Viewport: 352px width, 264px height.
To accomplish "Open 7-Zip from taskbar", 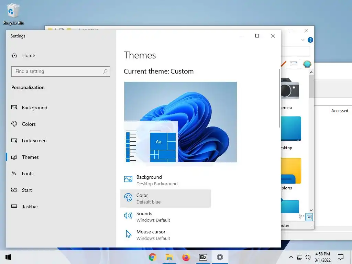I will coord(203,257).
